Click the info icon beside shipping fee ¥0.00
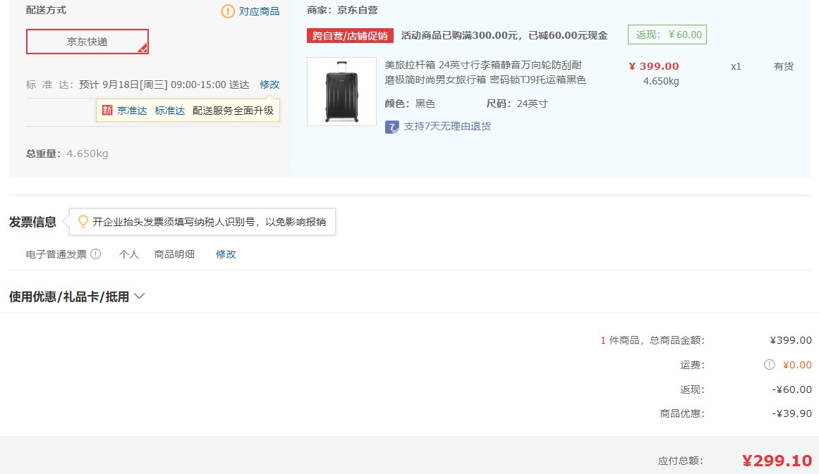 tap(770, 365)
